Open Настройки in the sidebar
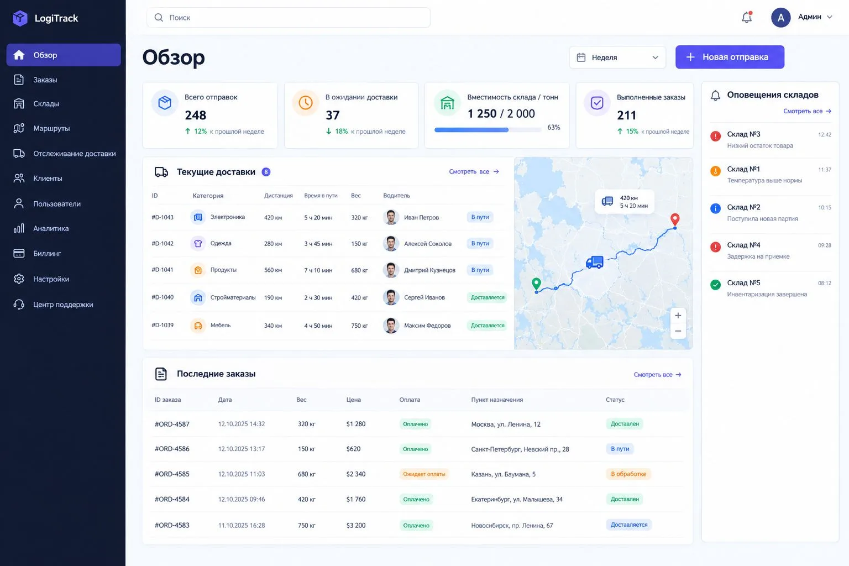The image size is (849, 566). [64, 279]
